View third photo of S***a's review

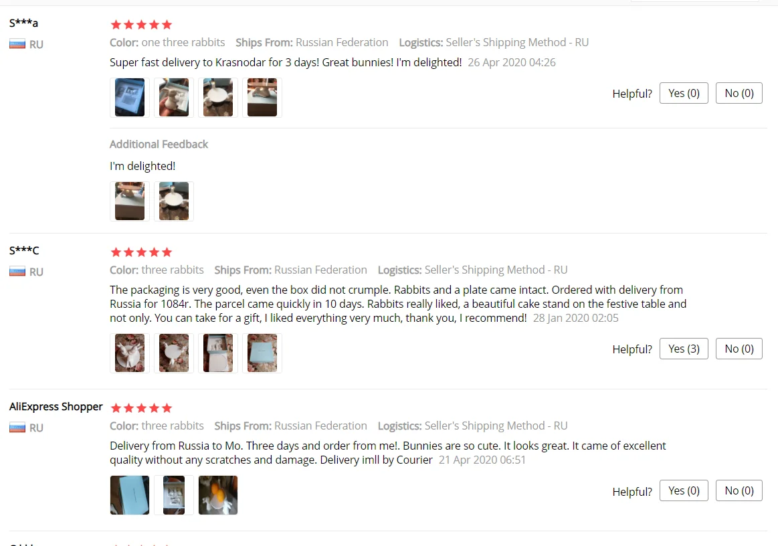click(218, 97)
